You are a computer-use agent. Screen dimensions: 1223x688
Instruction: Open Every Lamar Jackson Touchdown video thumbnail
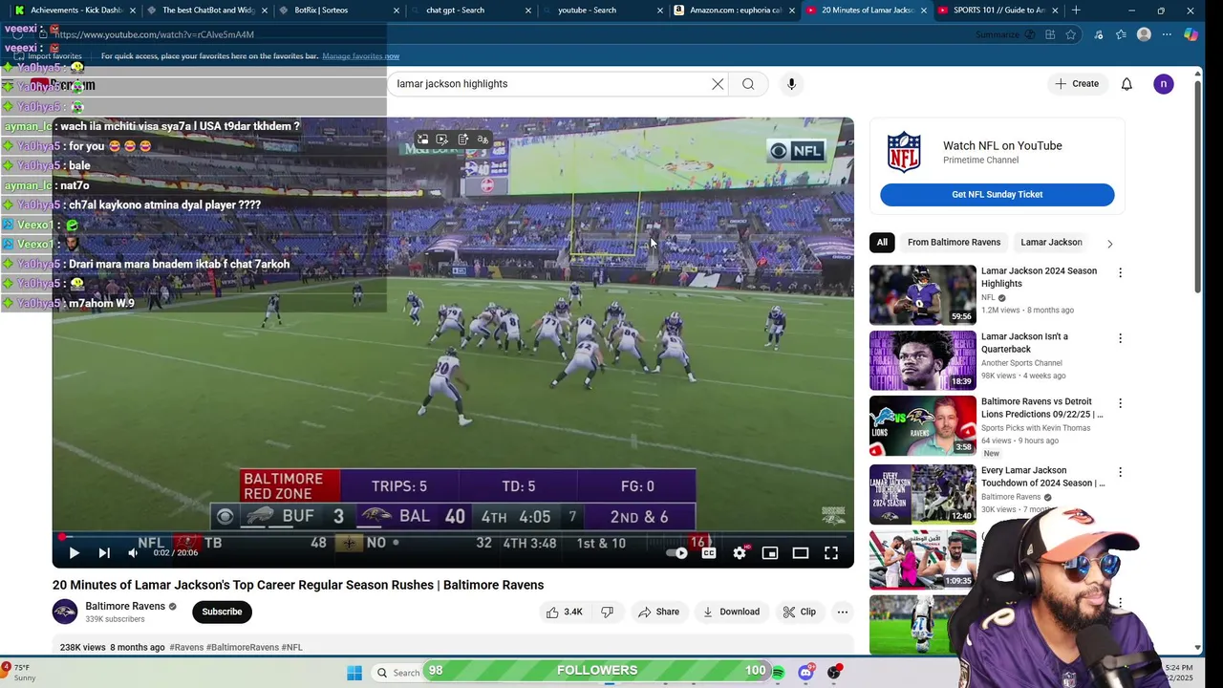tap(923, 494)
